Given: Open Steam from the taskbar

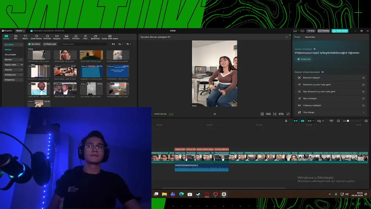Looking at the screenshot, I should 198,194.
